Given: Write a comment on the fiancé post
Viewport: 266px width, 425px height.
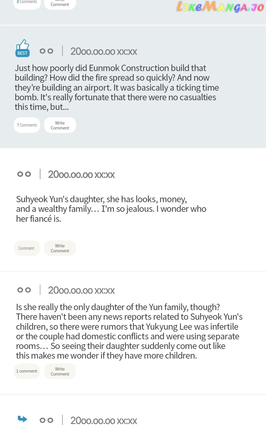Looking at the screenshot, I should (60, 248).
